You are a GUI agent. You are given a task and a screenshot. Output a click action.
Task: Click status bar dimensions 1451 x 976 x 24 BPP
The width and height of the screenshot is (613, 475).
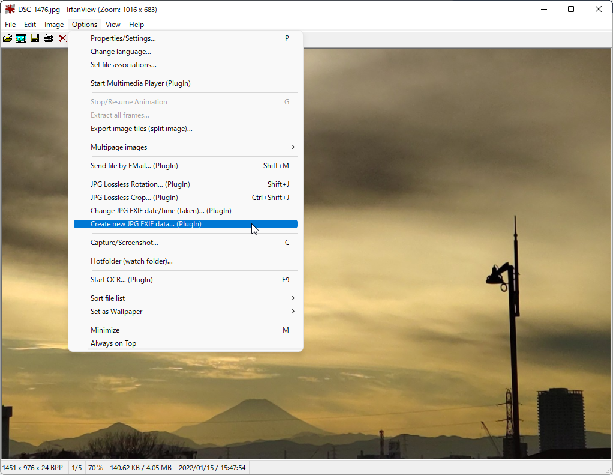pyautogui.click(x=33, y=468)
